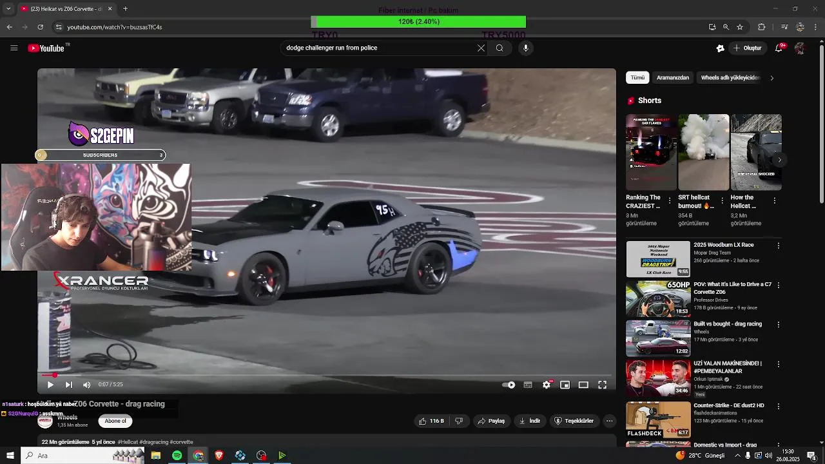The width and height of the screenshot is (825, 464).
Task: Open the SRT hellcat burnout short thumbnail
Action: (703, 152)
